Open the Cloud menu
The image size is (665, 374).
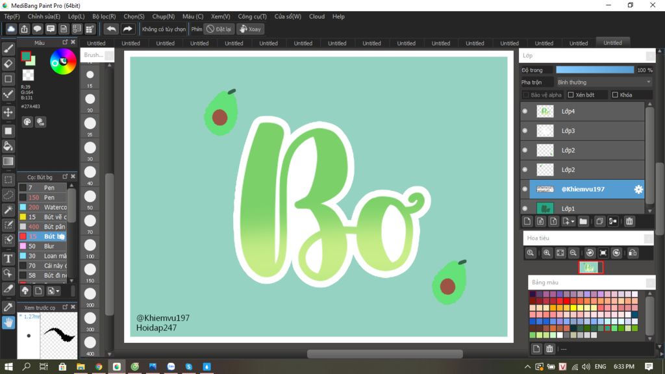pos(317,16)
